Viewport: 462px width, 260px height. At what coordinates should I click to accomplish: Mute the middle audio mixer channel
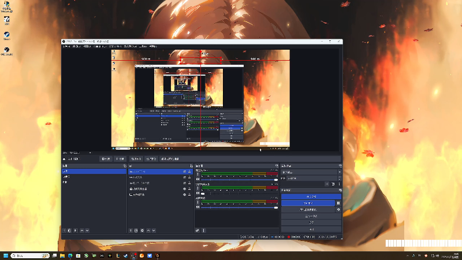pos(198,194)
